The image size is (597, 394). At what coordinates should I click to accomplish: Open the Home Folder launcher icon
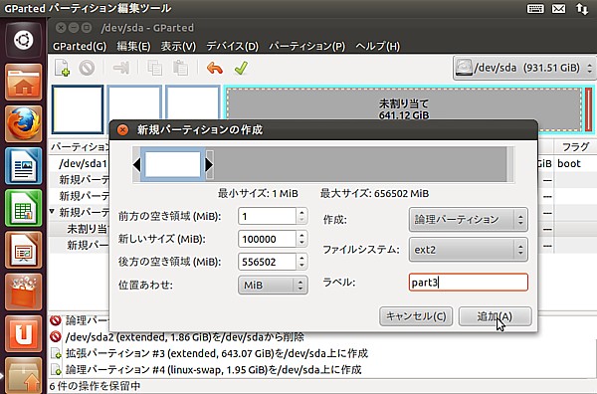click(24, 82)
